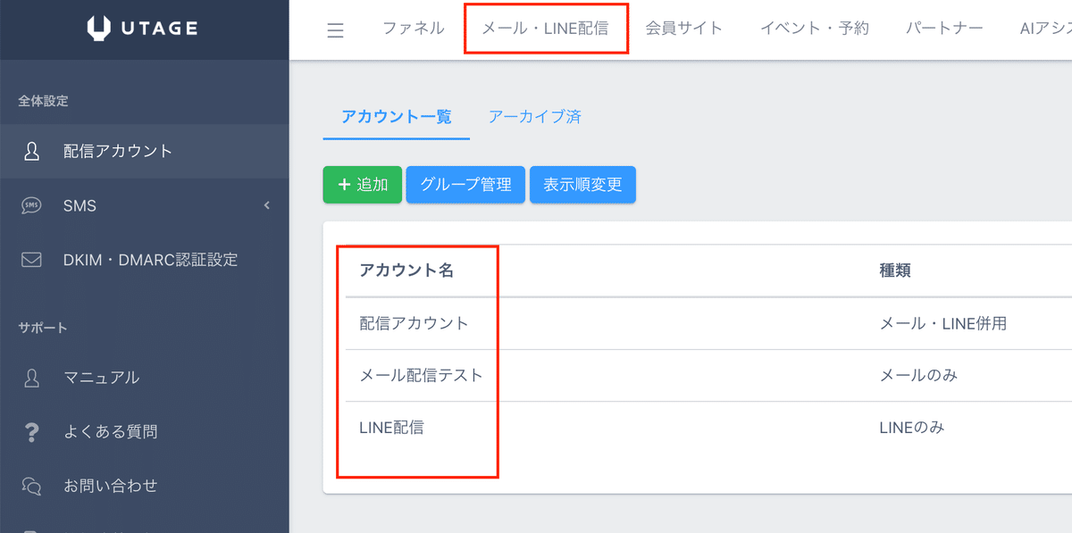1072x533 pixels.
Task: Open the イベント・予約 menu
Action: point(814,29)
